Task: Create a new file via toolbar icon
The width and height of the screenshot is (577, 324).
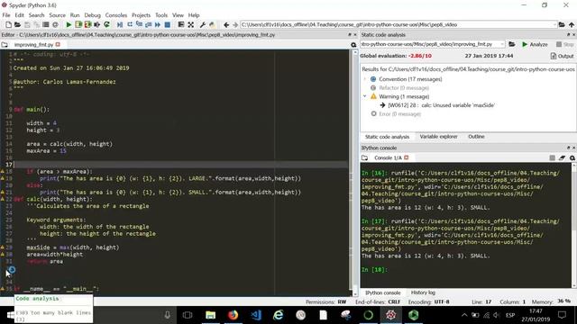Action: (x=8, y=24)
